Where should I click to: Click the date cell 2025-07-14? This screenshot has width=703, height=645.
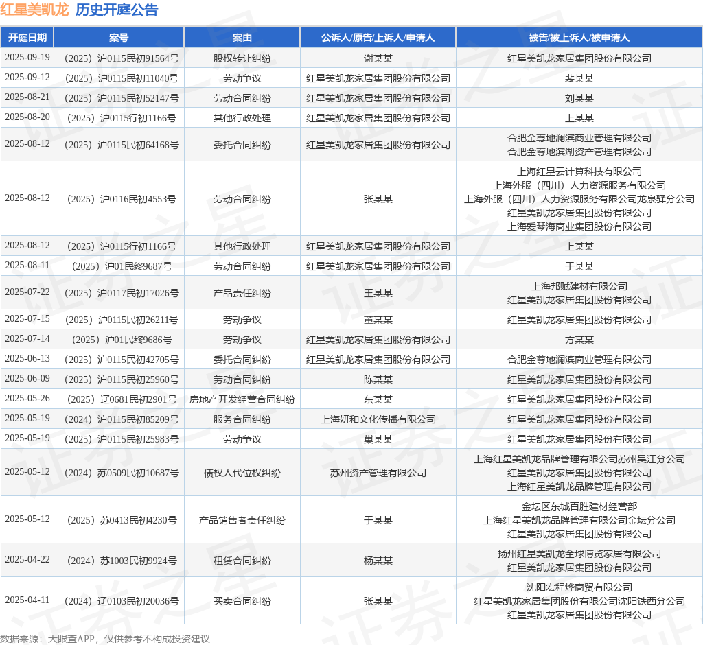point(27,338)
